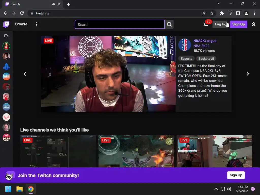The width and height of the screenshot is (260, 195).
Task: Click the browser back arrow
Action: 6,13
